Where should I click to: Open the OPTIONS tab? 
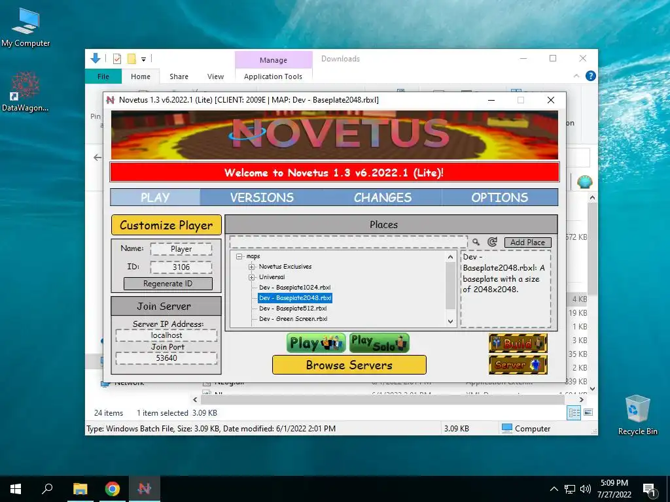pos(499,197)
